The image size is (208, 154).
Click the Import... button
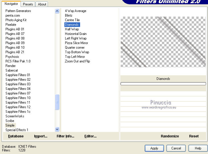click(41, 136)
